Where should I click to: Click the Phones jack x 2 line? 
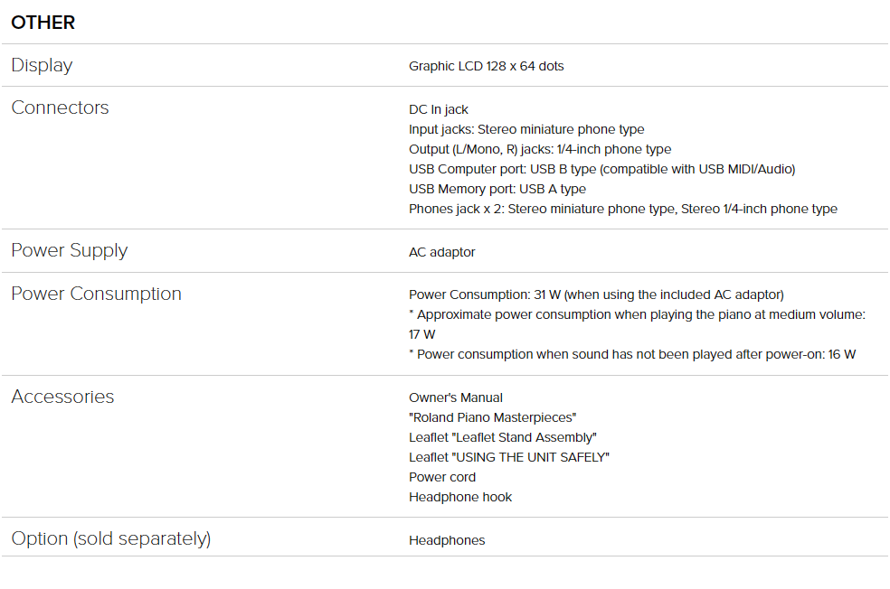(x=623, y=209)
